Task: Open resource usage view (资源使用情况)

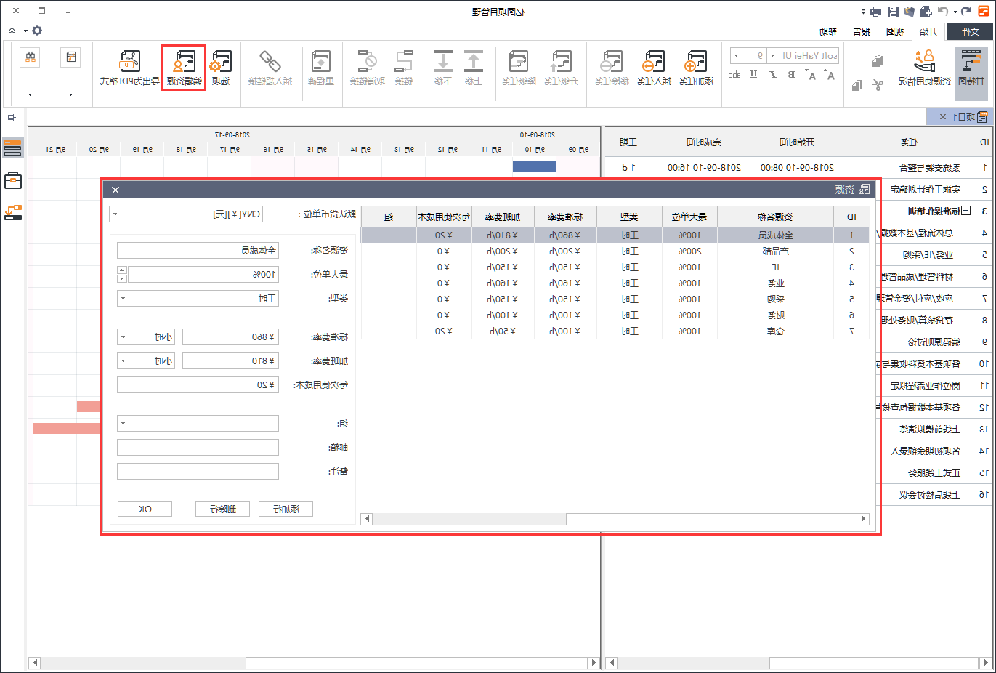Action: point(924,68)
